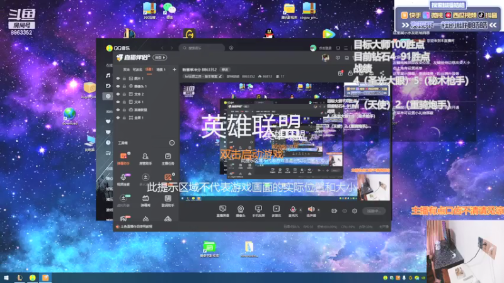Open the music note section in the QQ音乐 sidebar

click(108, 75)
